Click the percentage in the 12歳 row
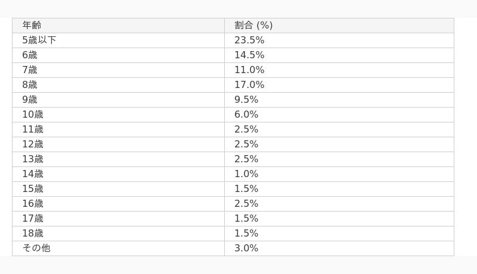The height and width of the screenshot is (274, 477). [246, 144]
